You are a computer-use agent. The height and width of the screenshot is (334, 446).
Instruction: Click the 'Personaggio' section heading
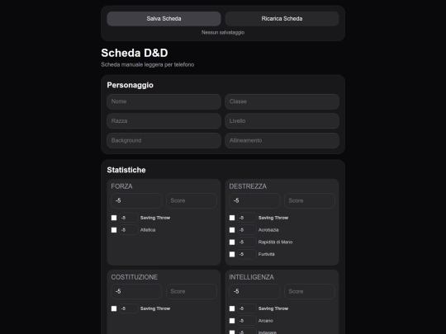pyautogui.click(x=130, y=85)
